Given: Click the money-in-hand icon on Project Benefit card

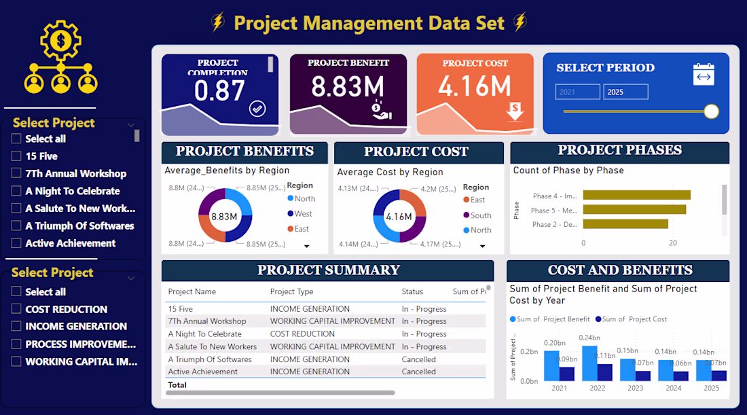Looking at the screenshot, I should [381, 110].
